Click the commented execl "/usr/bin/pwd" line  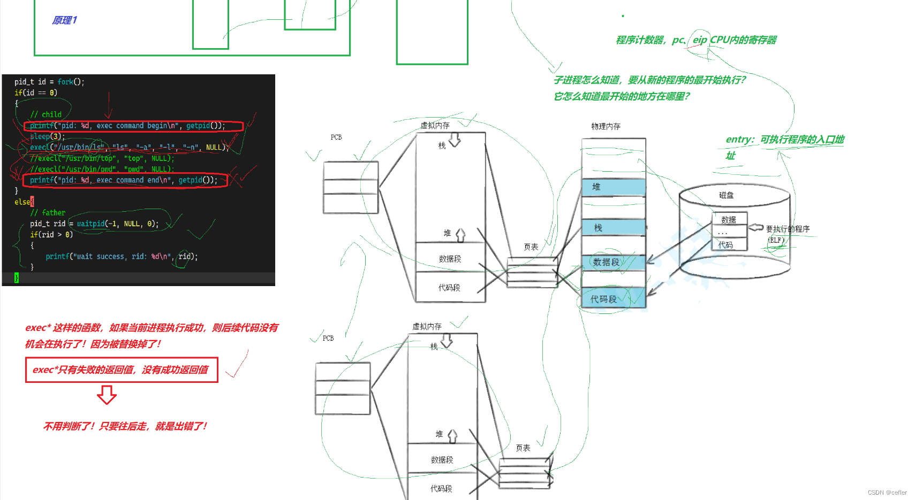point(102,169)
